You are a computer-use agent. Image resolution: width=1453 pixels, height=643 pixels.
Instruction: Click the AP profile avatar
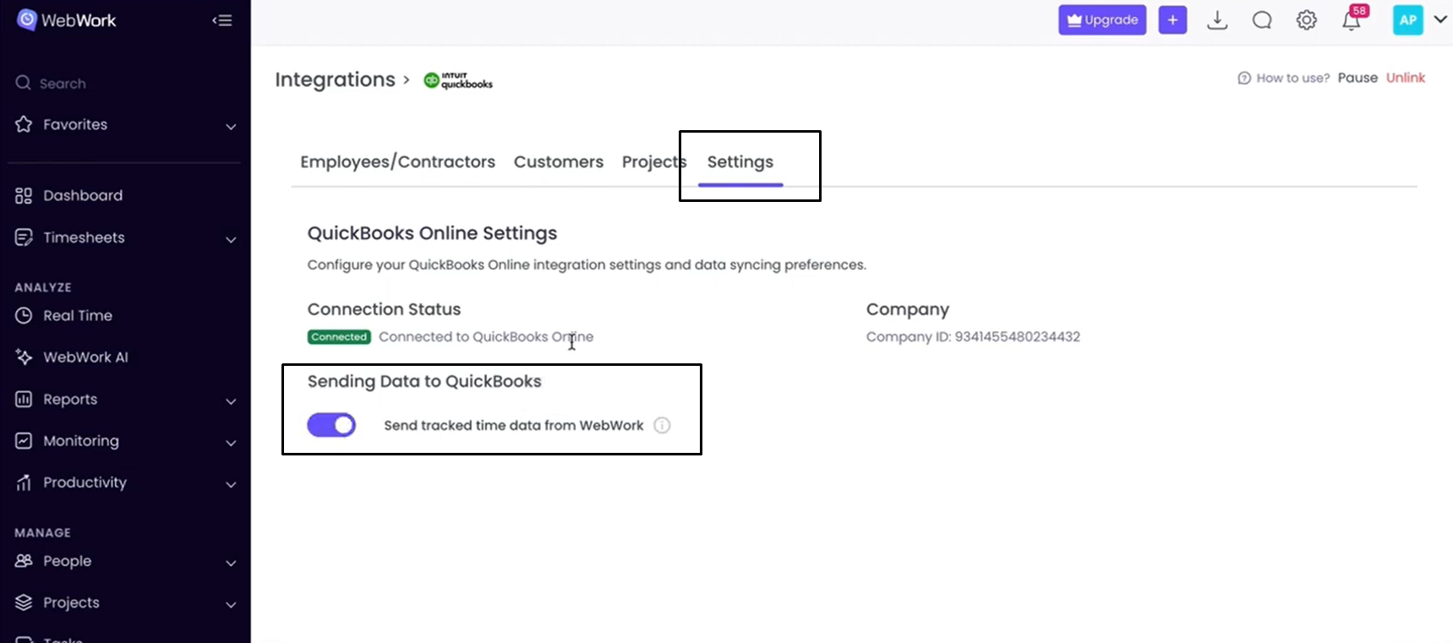(1408, 20)
